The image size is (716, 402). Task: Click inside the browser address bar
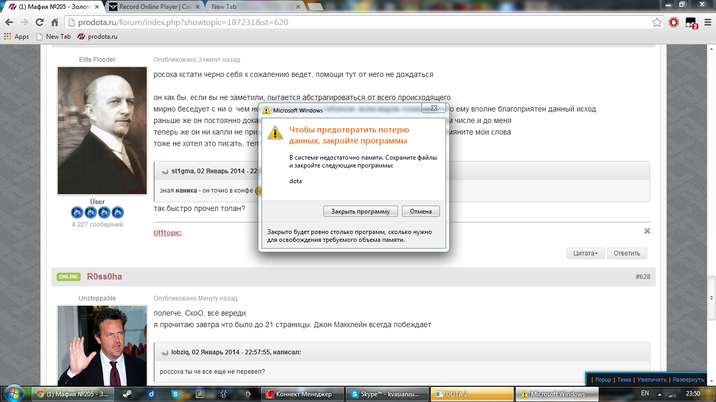(x=210, y=23)
